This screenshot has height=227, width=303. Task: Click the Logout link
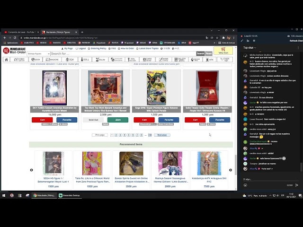(x=80, y=48)
